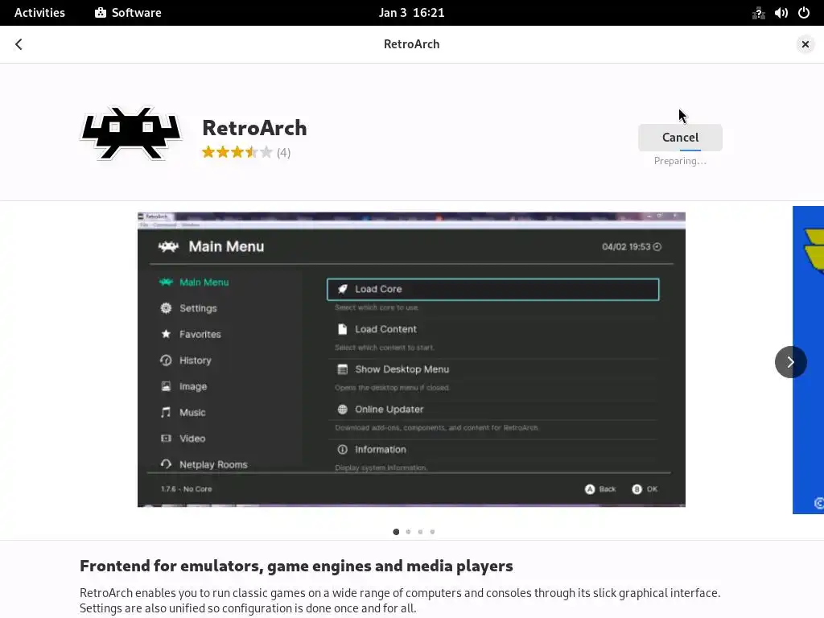Open the star rating reviews
Viewport: 824px width, 618px height.
(x=237, y=152)
